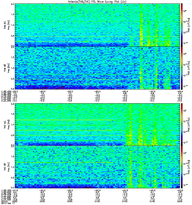Viewport: 192px width, 205px height.
Task: Click inside the THC B-perpendicular spectrogram panel
Action: pos(97,125)
